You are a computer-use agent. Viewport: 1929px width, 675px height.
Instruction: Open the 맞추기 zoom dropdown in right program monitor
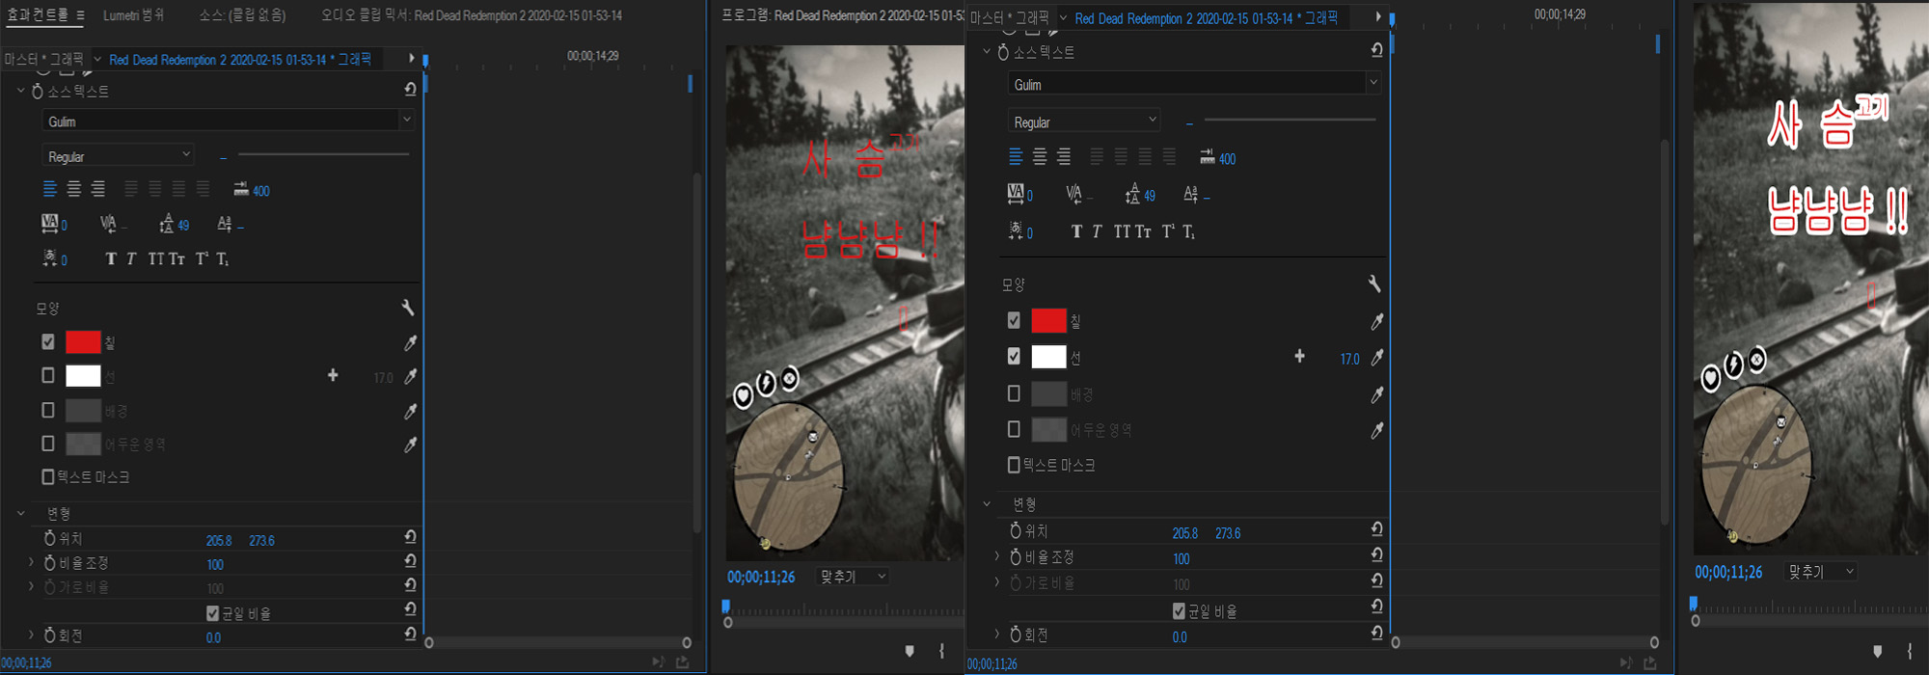click(x=1821, y=571)
